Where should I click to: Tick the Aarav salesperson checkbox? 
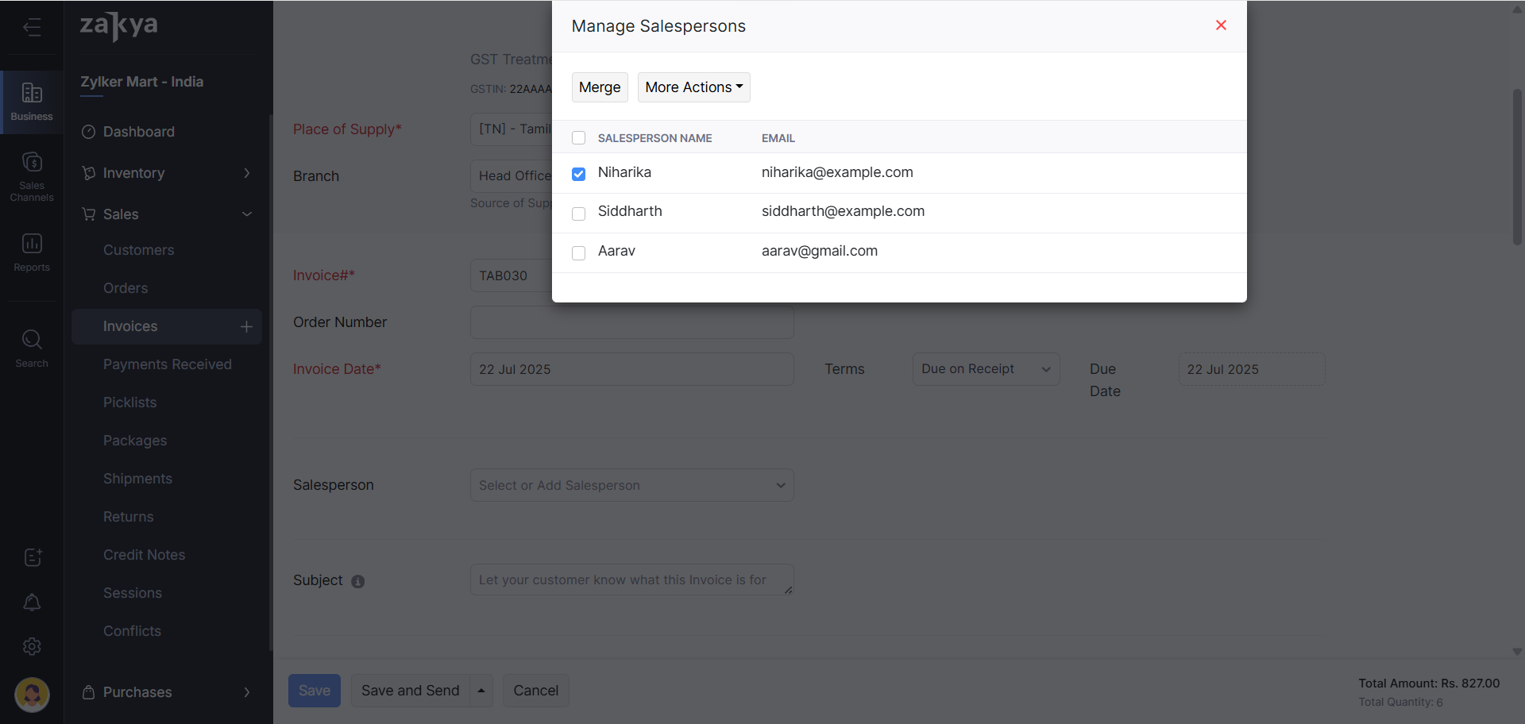point(578,253)
